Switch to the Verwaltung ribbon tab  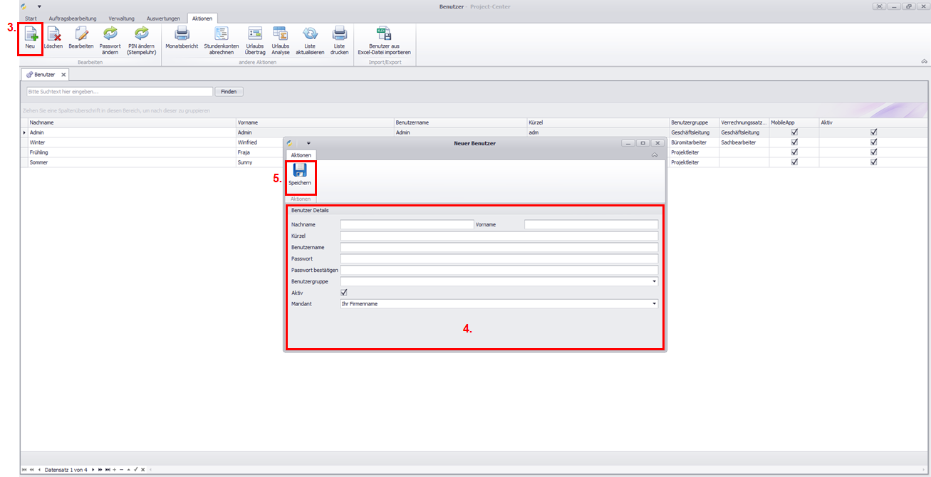pos(121,17)
